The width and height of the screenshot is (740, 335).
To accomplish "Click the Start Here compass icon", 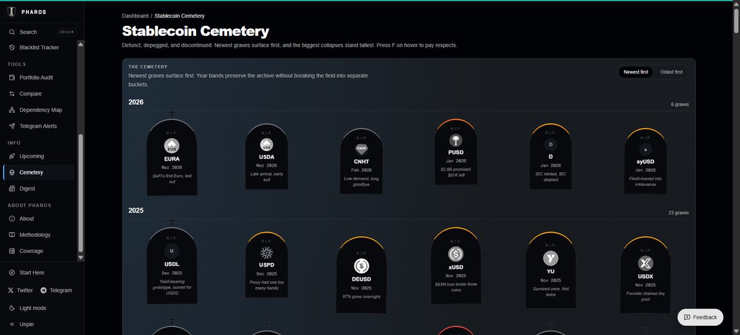I will 12,273.
